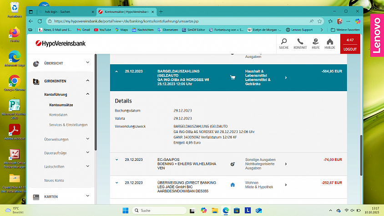Open the Maps bookmark
The image size is (384, 216).
121,30
